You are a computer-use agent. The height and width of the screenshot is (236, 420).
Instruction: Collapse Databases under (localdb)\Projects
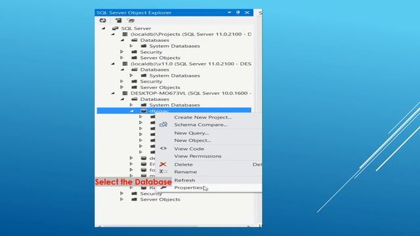point(123,40)
